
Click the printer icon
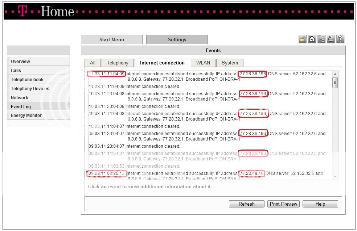click(331, 39)
